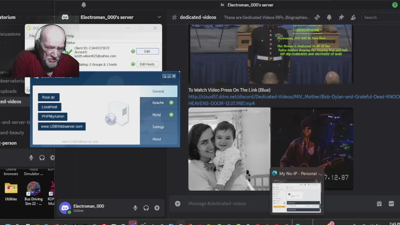The height and width of the screenshot is (225, 400).
Task: Show the member list icon
Action: [353, 17]
